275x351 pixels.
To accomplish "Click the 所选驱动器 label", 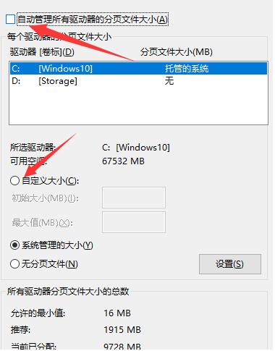I will pos(33,147).
